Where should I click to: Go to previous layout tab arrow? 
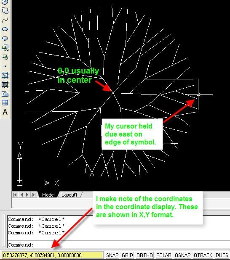(21, 194)
